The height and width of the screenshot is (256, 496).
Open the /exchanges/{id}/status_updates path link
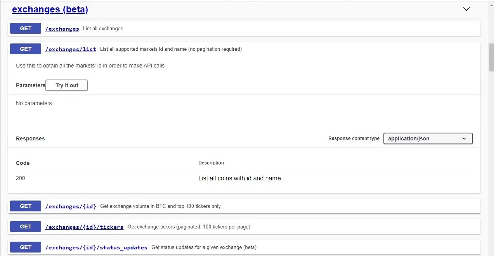coord(96,247)
